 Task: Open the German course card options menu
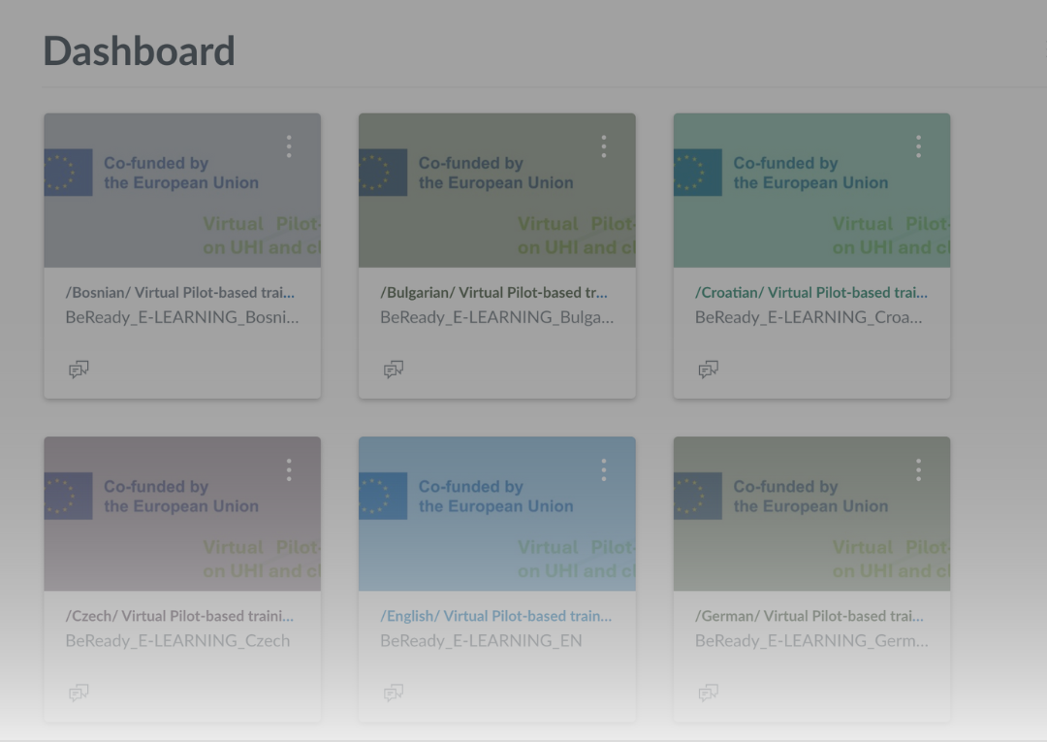[x=919, y=470]
